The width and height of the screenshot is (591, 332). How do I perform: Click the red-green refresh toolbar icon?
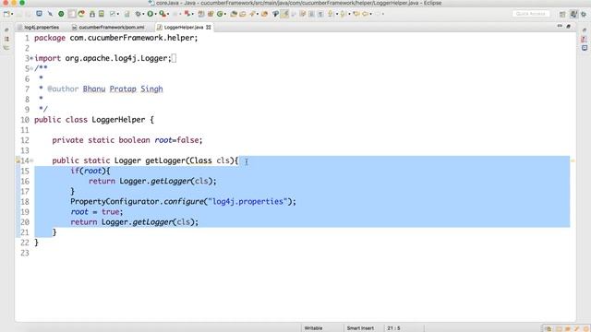(x=81, y=14)
